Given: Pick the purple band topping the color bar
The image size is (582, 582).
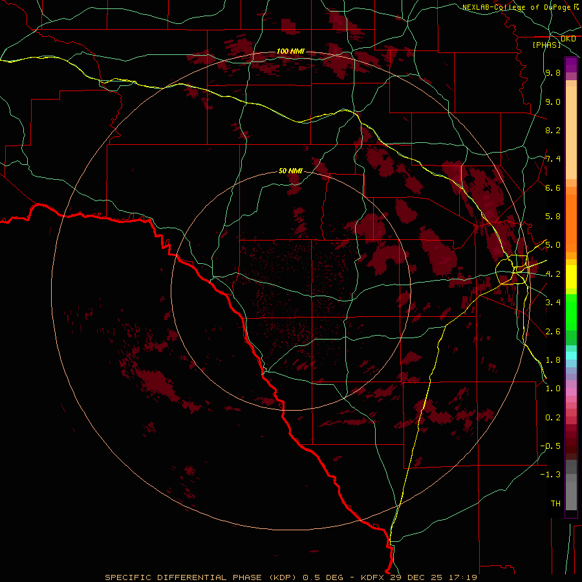Looking at the screenshot, I should click(x=571, y=65).
